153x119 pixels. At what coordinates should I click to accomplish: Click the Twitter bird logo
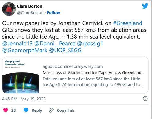coord(145,6)
